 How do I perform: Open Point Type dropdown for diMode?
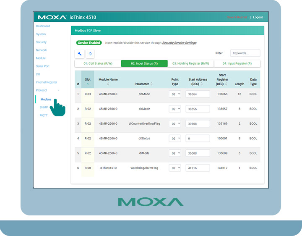click(x=175, y=153)
